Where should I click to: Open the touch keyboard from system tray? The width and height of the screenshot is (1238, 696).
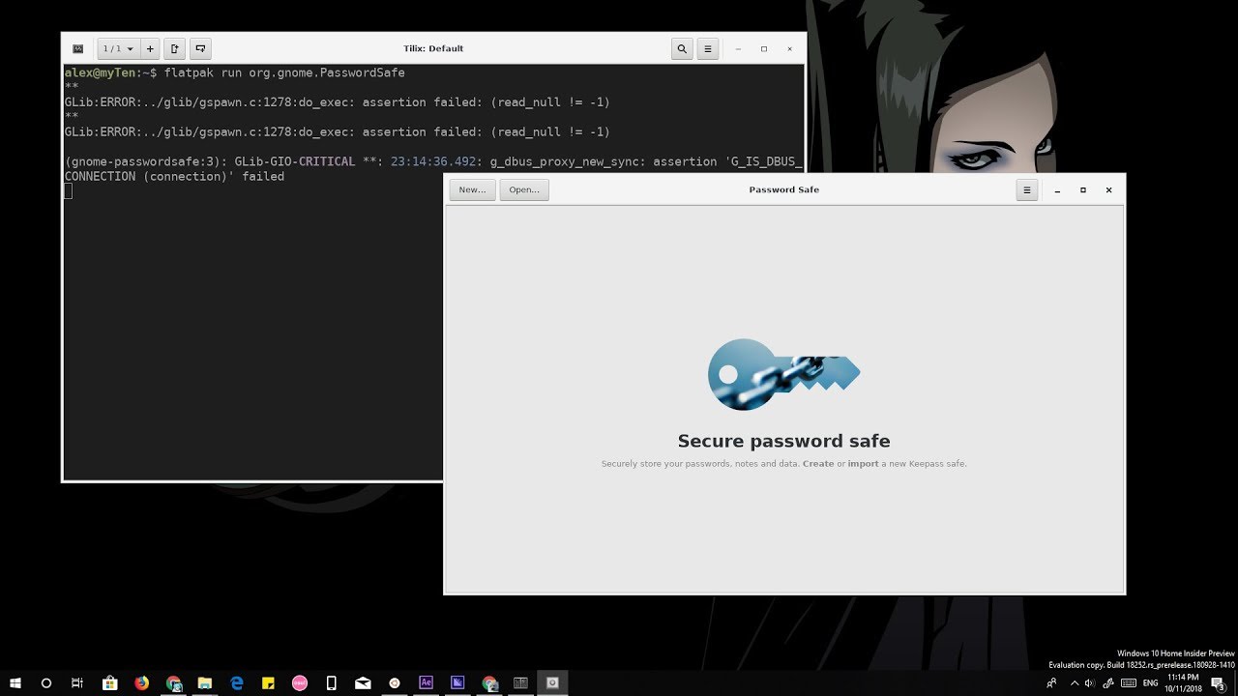(1128, 682)
